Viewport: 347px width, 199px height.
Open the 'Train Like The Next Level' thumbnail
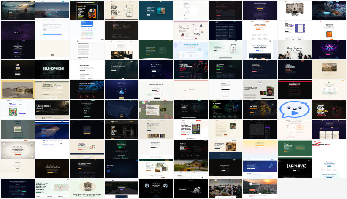(122, 129)
